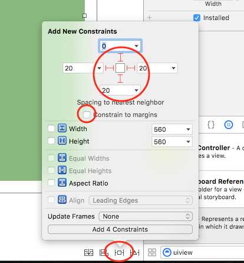This screenshot has height=263, width=244.
Task: Toggle the bottom spacing strut constraint
Action: (x=120, y=79)
